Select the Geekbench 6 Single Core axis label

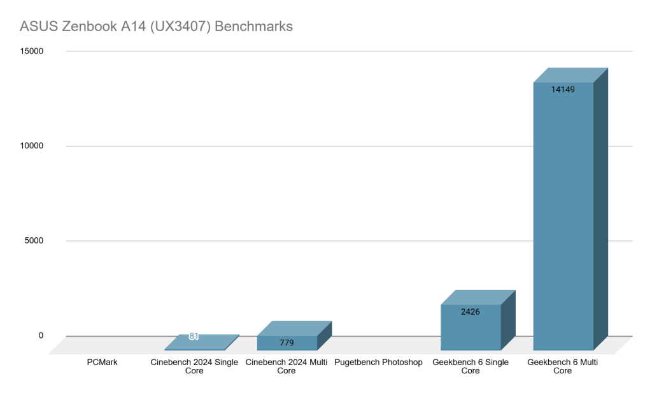click(471, 366)
